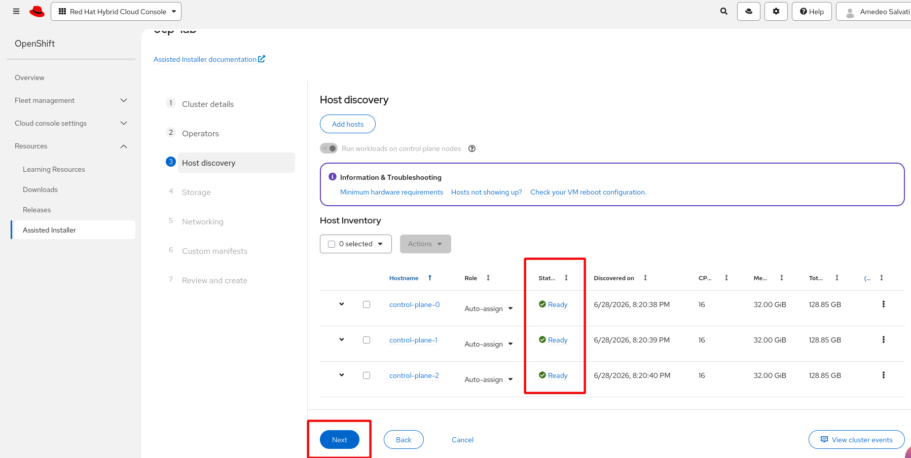Select the control-plane-2 row checkbox

coord(367,375)
